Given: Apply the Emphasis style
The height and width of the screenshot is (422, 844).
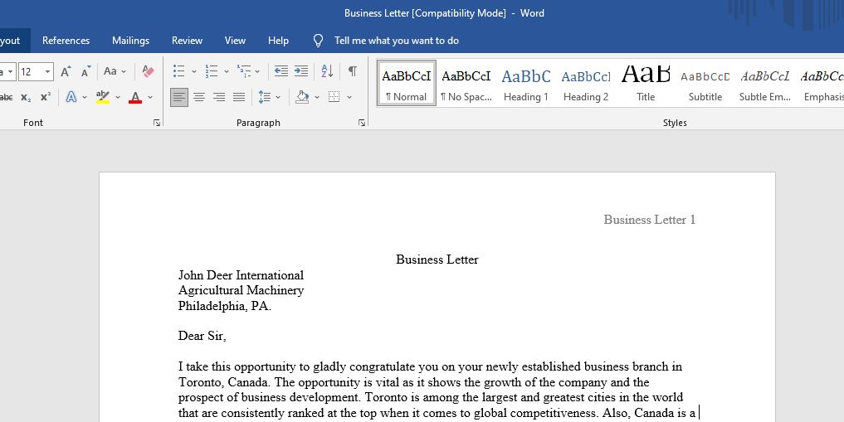Looking at the screenshot, I should click(x=822, y=84).
